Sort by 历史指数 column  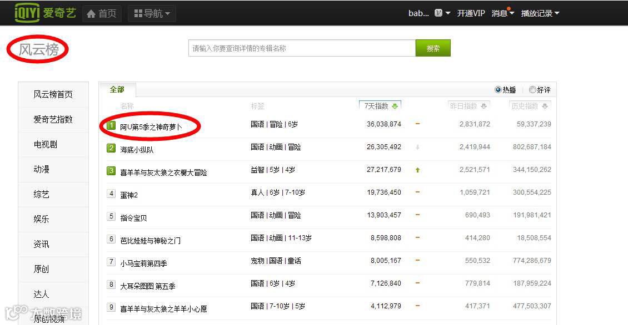pos(530,106)
